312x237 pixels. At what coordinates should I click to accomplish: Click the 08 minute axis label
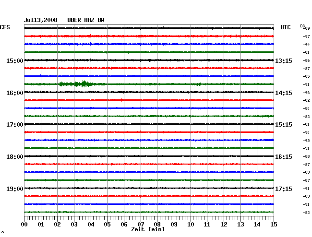pos(157,224)
